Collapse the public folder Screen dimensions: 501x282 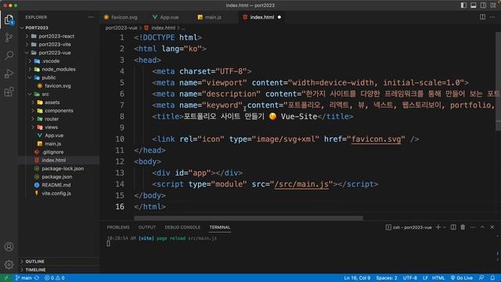coord(59,78)
